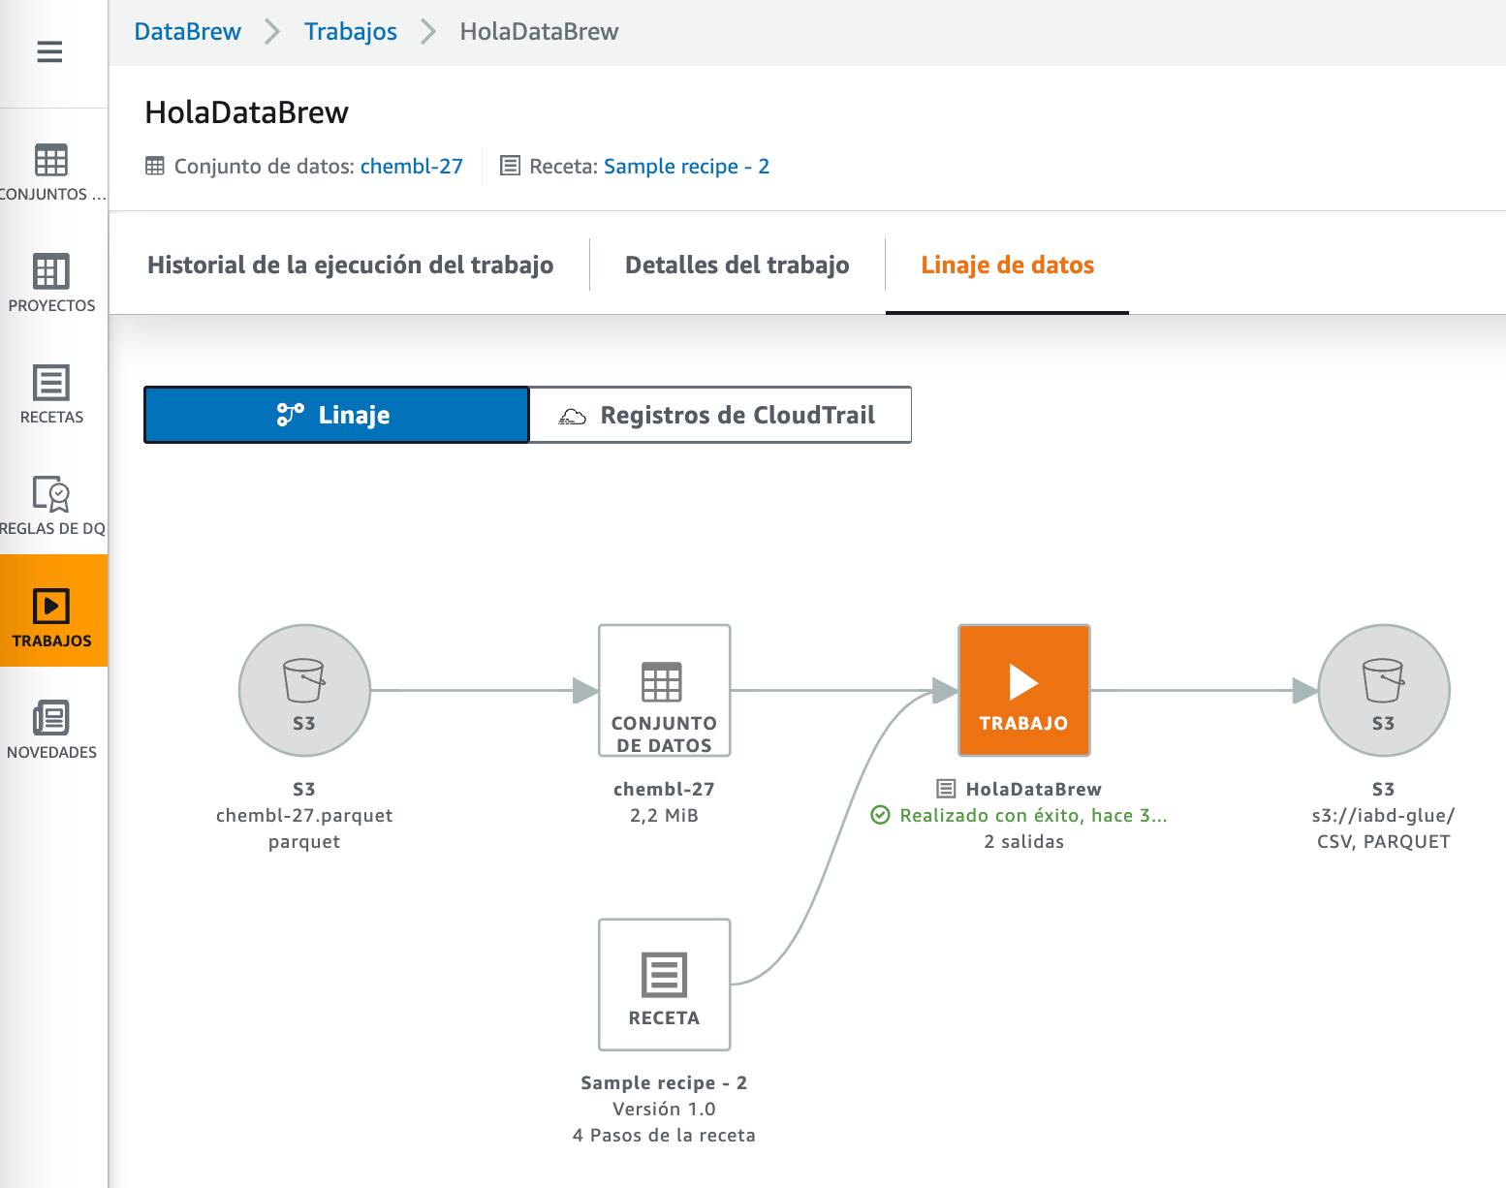Click the recipe icon beside Receta label
This screenshot has width=1506, height=1188.
[510, 166]
